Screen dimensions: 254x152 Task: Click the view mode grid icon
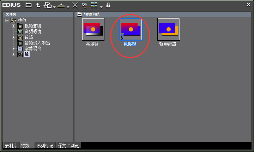(x=94, y=5)
